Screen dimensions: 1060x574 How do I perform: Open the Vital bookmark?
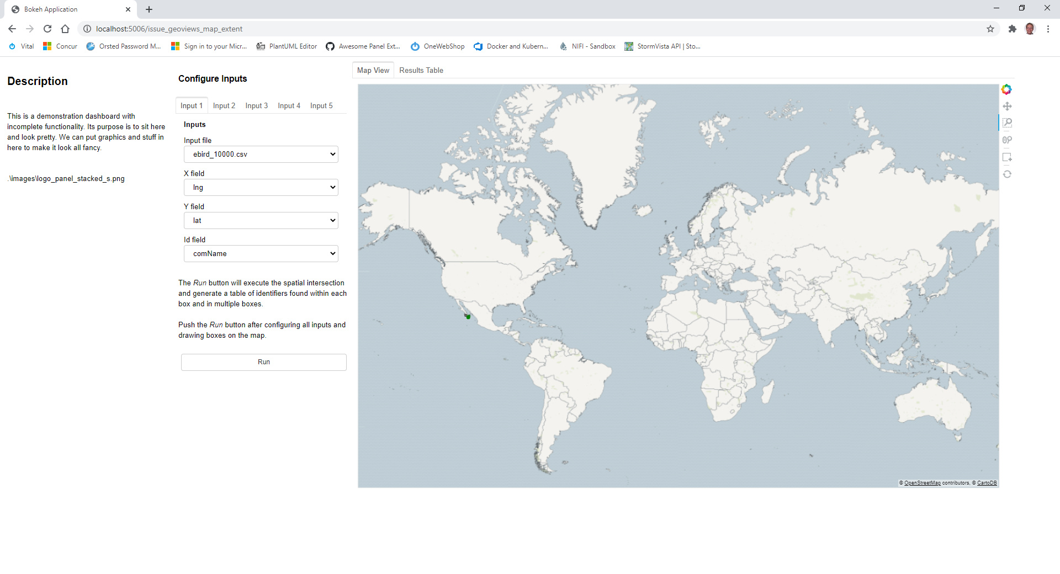pyautogui.click(x=22, y=46)
